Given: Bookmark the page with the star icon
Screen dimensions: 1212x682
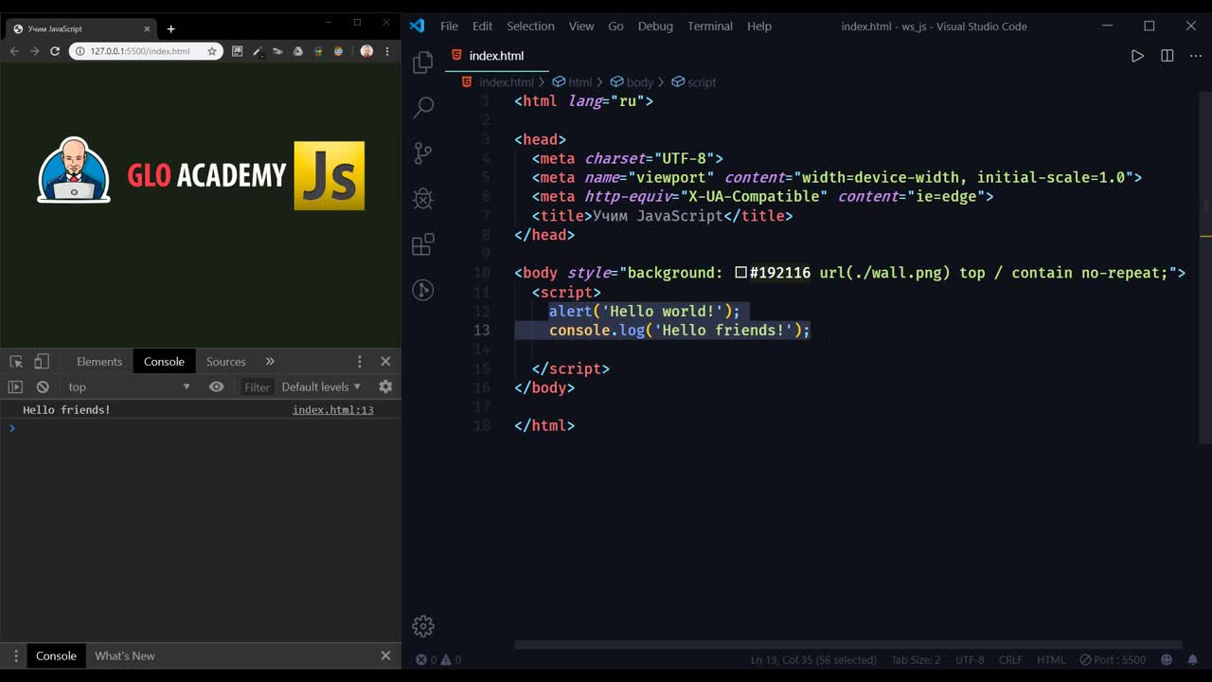Looking at the screenshot, I should [212, 51].
